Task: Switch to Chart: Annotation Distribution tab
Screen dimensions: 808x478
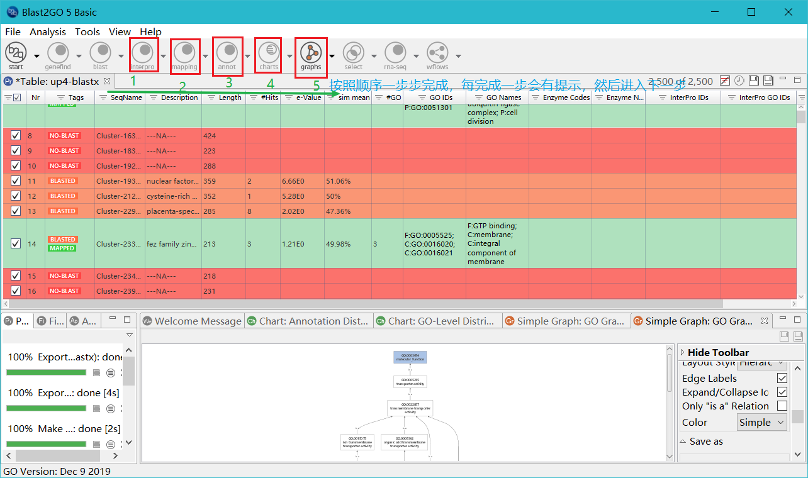Action: pyautogui.click(x=308, y=321)
